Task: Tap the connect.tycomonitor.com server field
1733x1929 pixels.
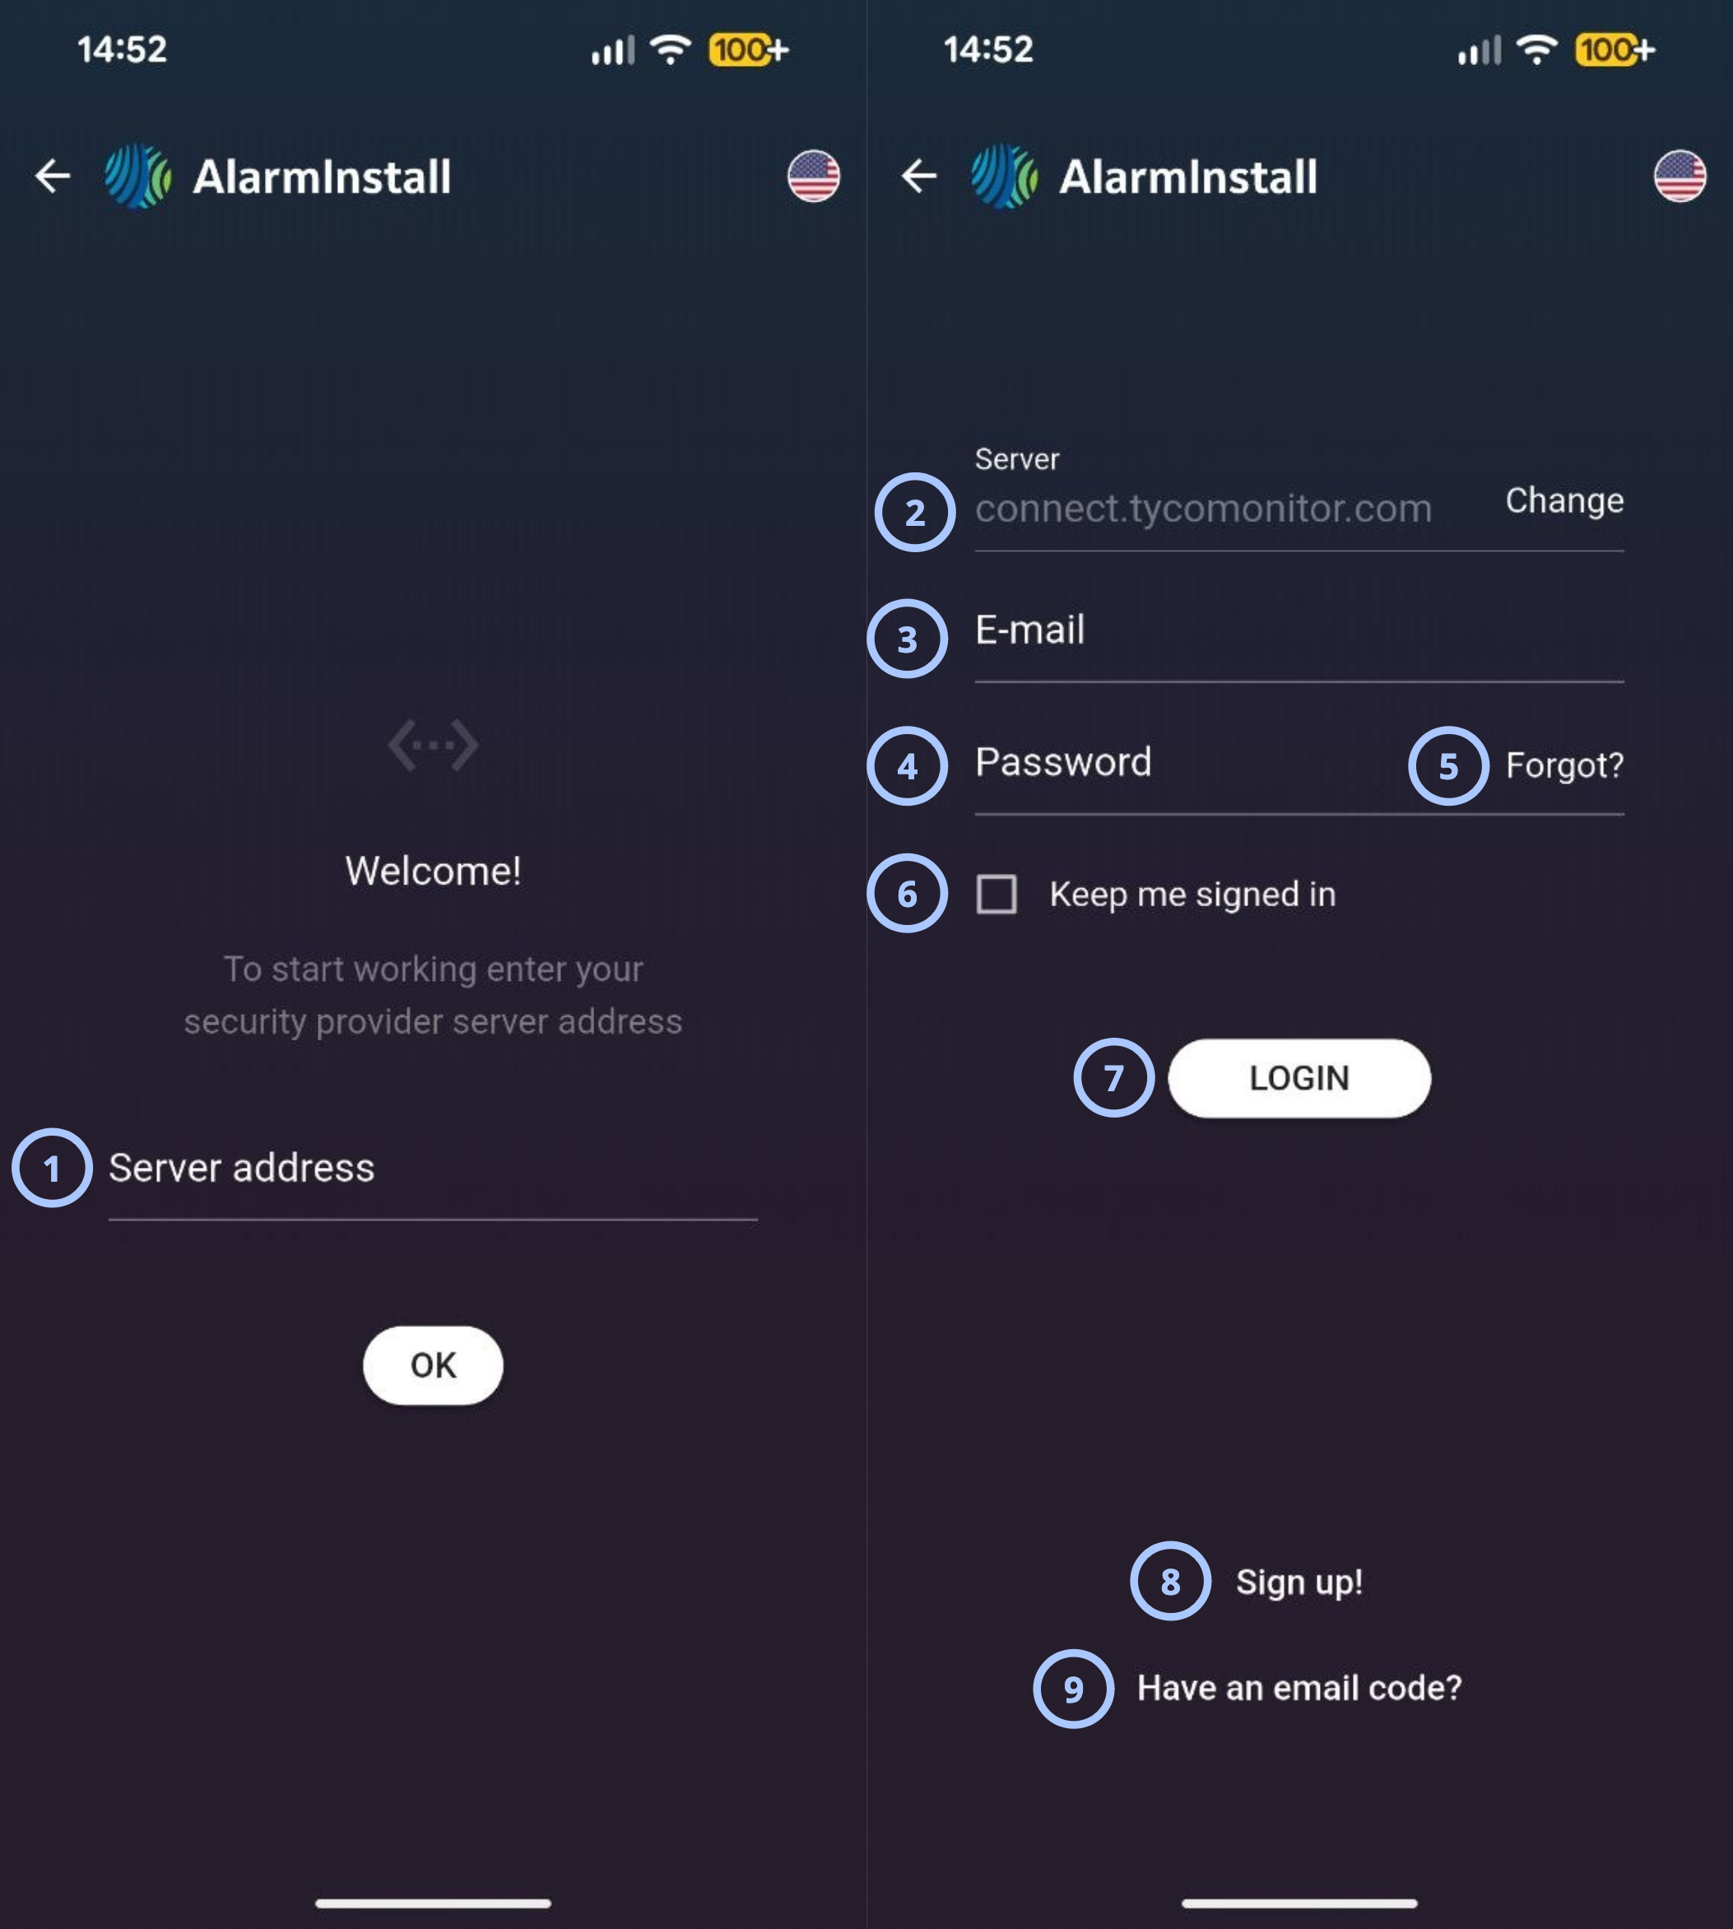Action: click(1229, 500)
